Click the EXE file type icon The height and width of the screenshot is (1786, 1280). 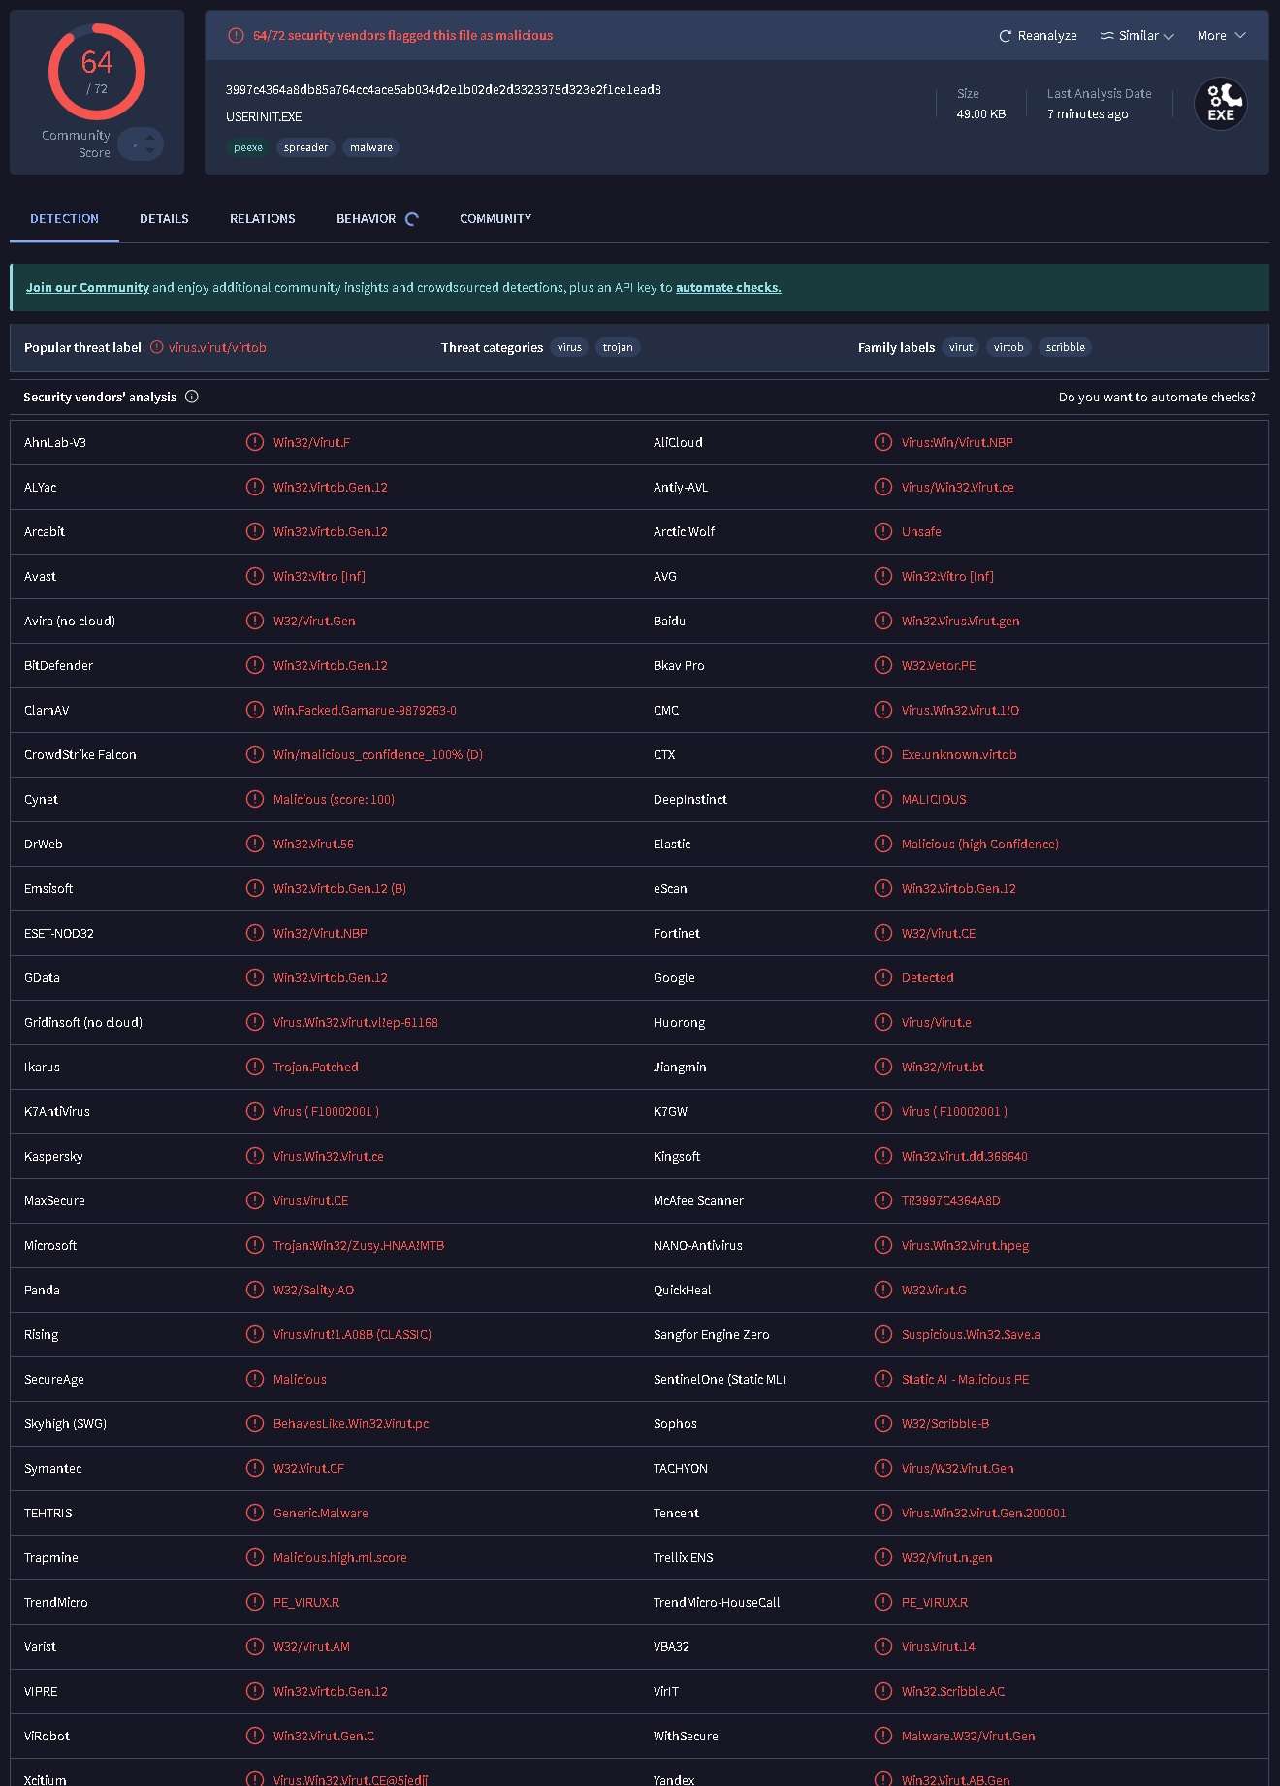[1220, 104]
